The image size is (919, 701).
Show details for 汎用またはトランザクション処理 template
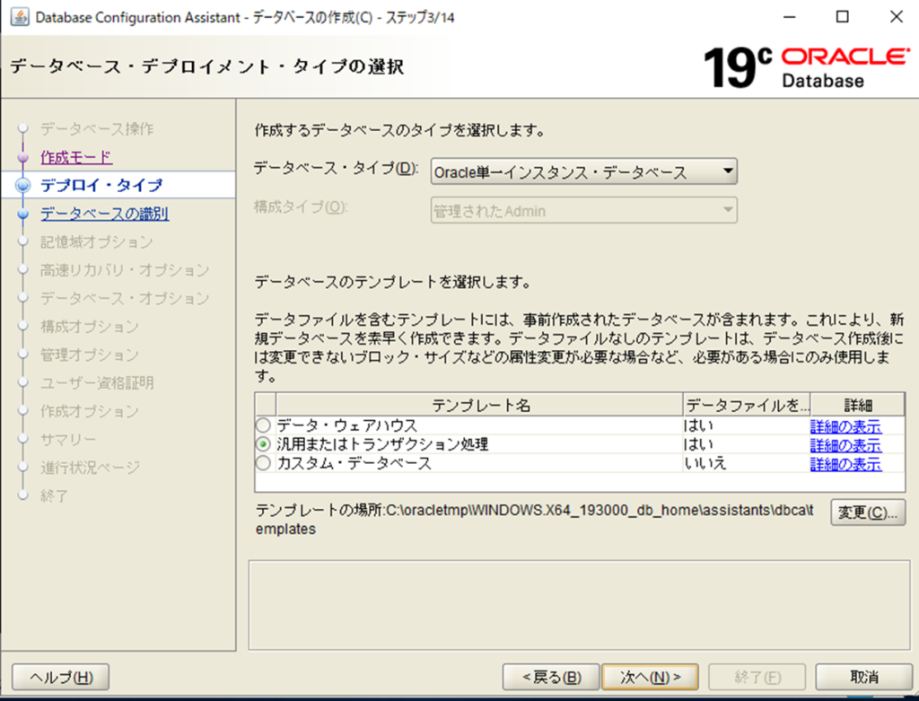point(845,445)
